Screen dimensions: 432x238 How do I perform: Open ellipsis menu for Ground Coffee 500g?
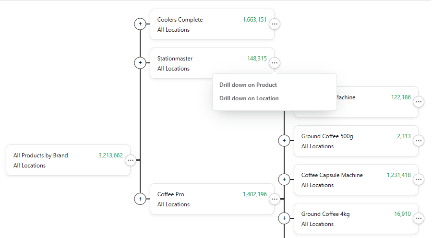tap(419, 141)
